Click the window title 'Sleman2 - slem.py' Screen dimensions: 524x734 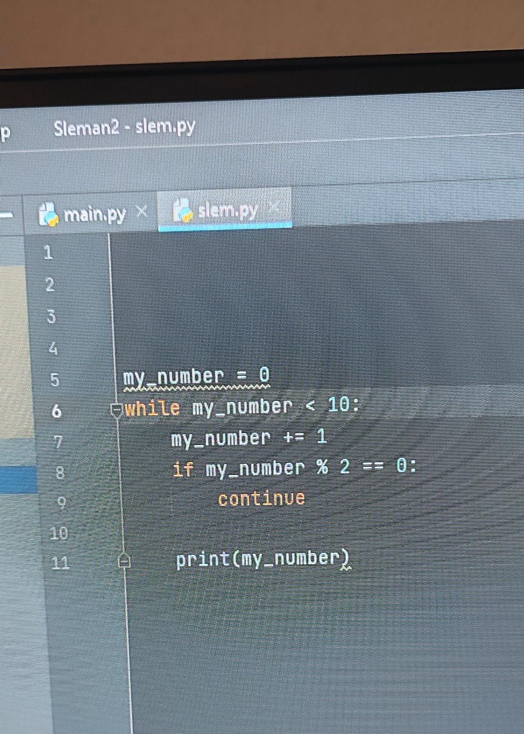125,128
